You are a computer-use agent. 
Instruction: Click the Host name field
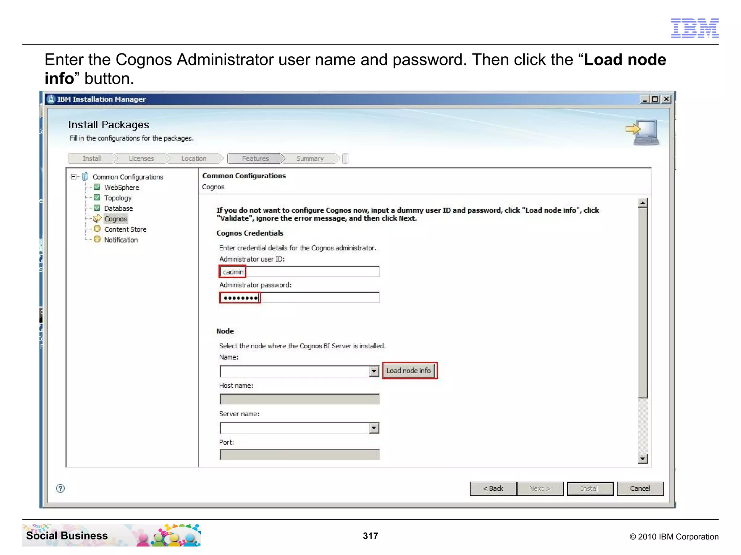click(x=300, y=399)
